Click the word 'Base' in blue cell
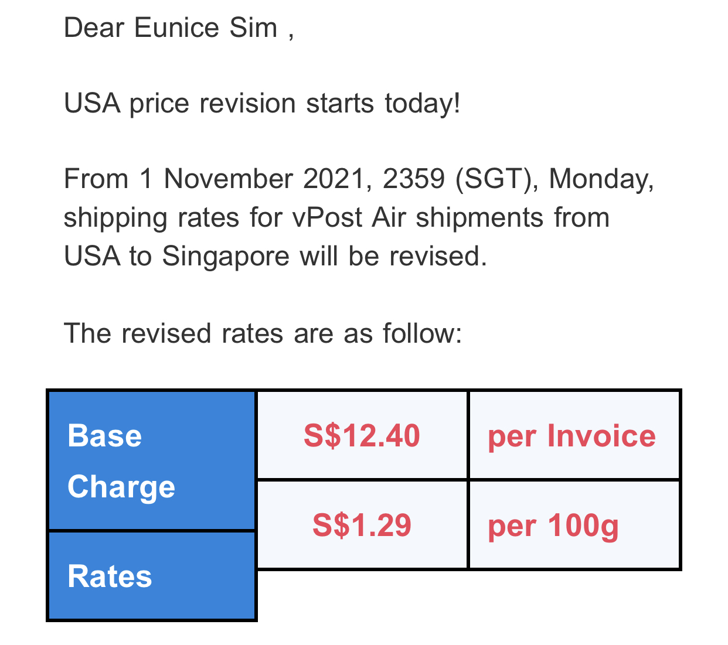The height and width of the screenshot is (645, 728). pyautogui.click(x=105, y=436)
